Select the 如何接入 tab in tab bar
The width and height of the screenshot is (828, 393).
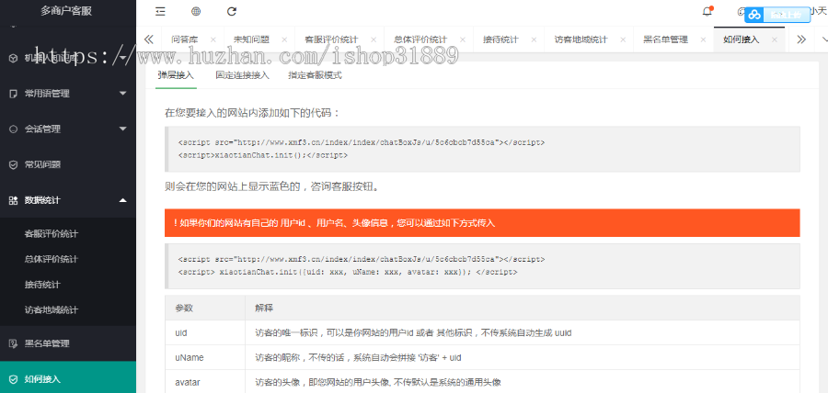pos(741,39)
